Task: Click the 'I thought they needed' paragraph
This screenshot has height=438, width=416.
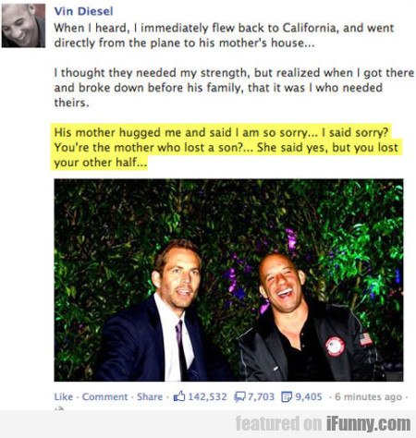Action: (x=234, y=88)
